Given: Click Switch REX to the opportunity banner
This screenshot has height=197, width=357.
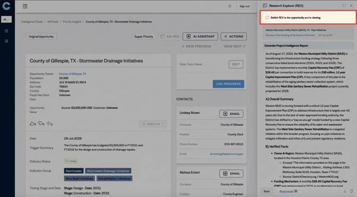Looking at the screenshot, I should (x=308, y=18).
